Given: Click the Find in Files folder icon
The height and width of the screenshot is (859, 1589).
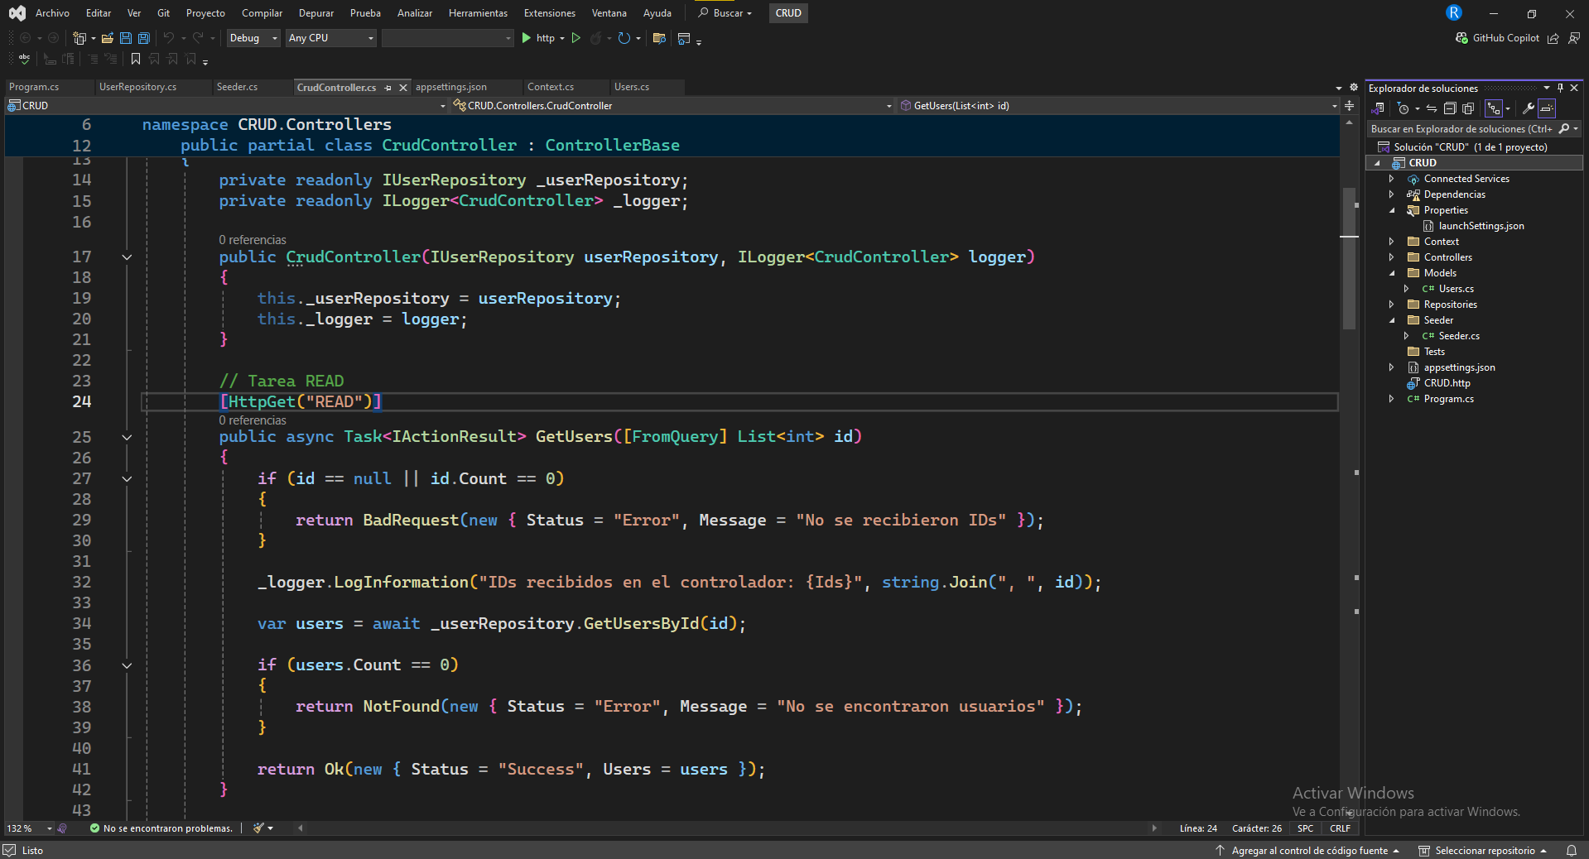Looking at the screenshot, I should (659, 38).
